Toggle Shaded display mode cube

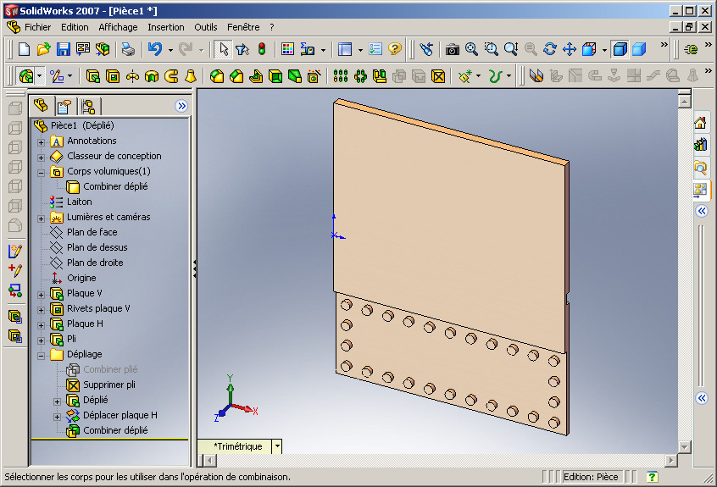point(639,49)
